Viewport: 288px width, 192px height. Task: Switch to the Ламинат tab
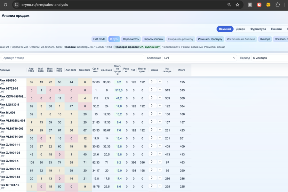225,29
